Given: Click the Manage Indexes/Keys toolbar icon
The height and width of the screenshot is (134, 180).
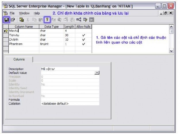Looking at the screenshot, I should click(85, 20).
